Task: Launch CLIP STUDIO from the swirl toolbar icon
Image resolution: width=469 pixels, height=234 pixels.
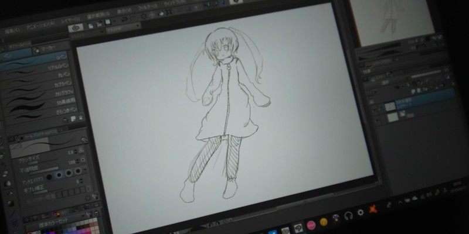Action: [76, 28]
